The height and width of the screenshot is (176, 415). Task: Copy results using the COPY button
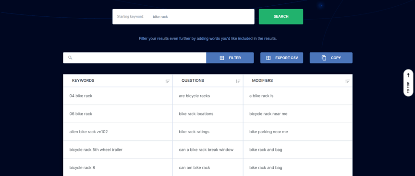(331, 58)
